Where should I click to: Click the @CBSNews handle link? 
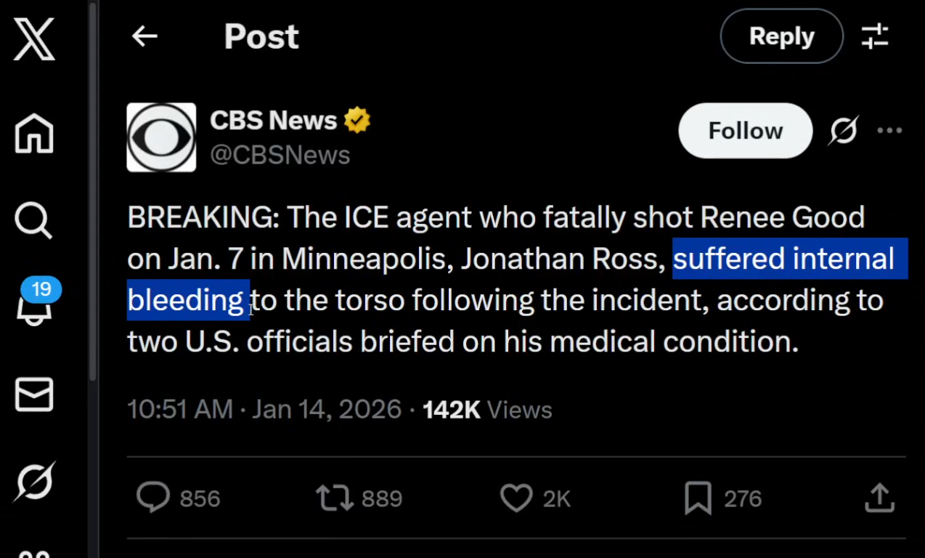pyautogui.click(x=280, y=155)
